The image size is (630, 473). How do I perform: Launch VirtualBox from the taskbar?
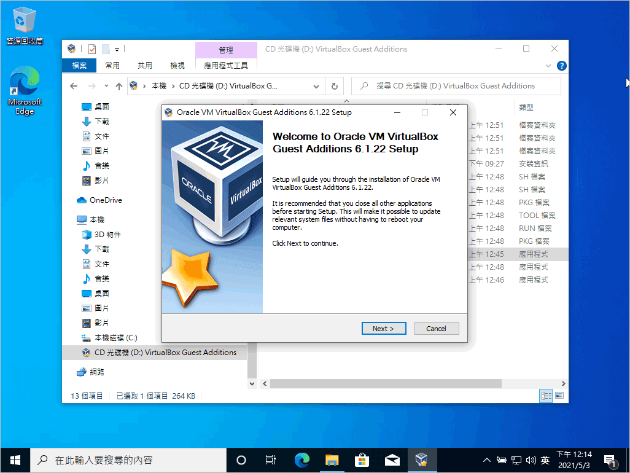point(422,459)
